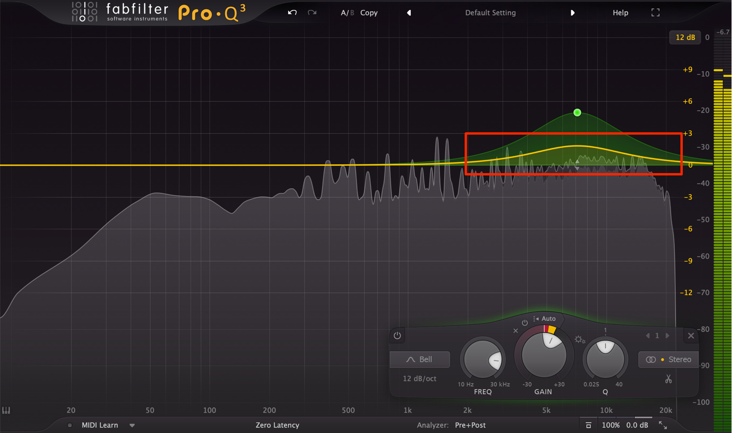This screenshot has width=732, height=433.
Task: Click the 10k frequency scale label
Action: [x=606, y=410]
